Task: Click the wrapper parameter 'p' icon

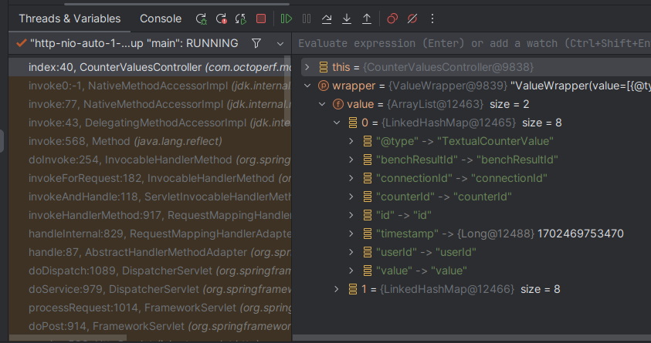Action: point(324,86)
